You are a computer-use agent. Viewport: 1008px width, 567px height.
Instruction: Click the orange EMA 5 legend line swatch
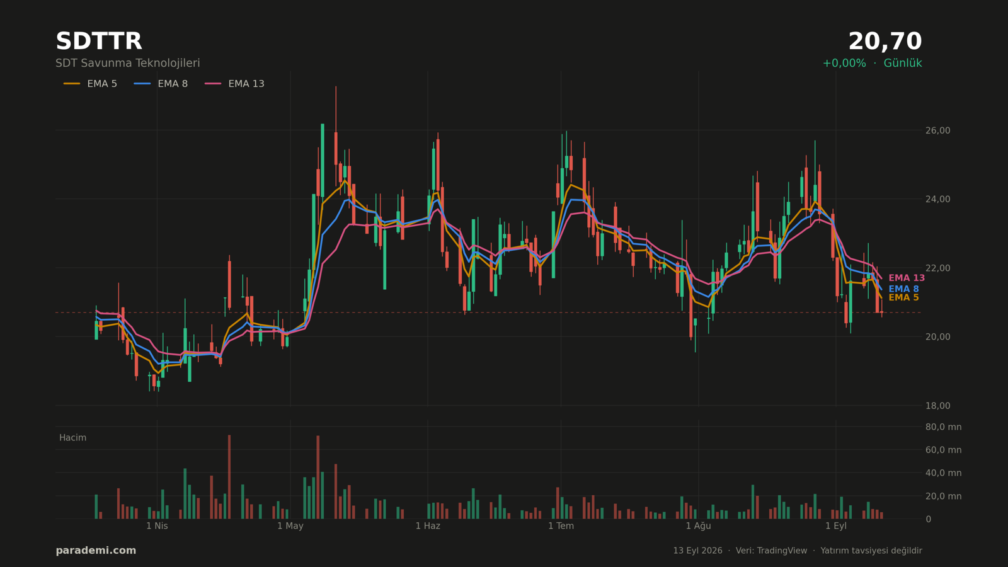point(72,84)
